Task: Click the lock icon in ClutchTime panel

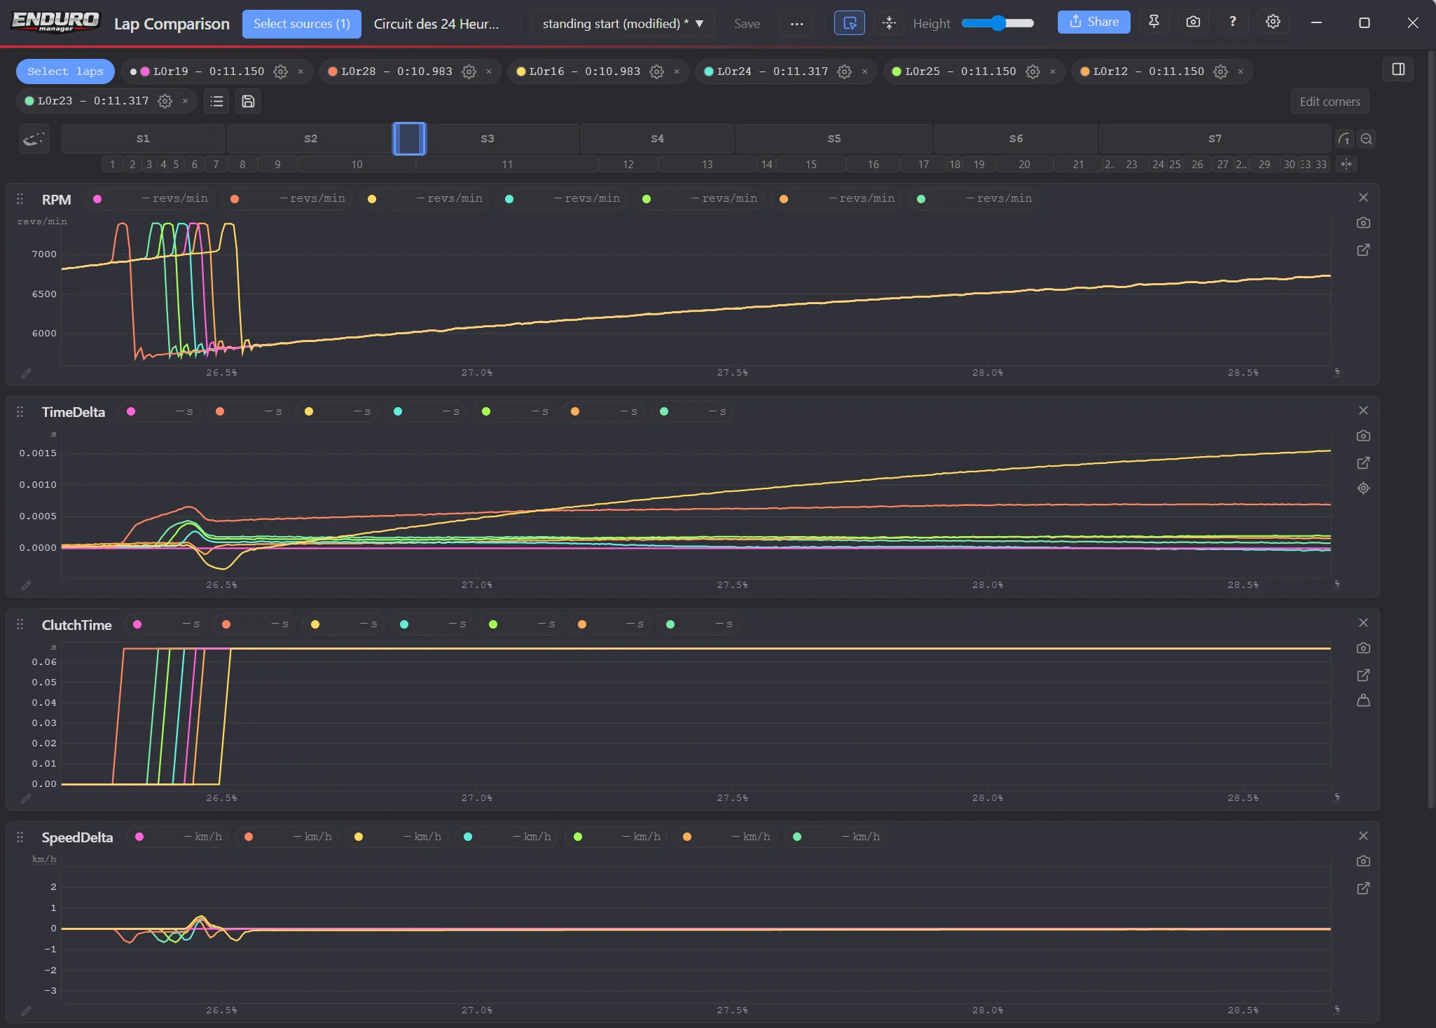Action: click(1363, 701)
